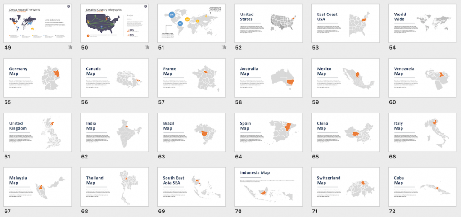Click slide number label 55
461x217 pixels.
point(7,102)
